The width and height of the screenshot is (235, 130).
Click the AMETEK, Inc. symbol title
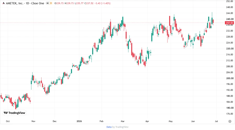pos(15,3)
